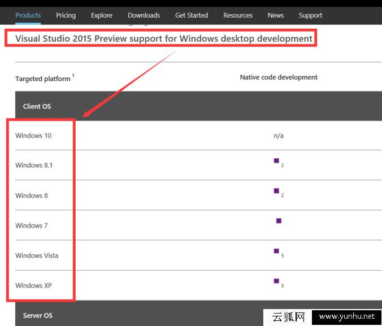Screen dimensions: 382x326
Task: Select the Windows 8 row label
Action: point(32,195)
